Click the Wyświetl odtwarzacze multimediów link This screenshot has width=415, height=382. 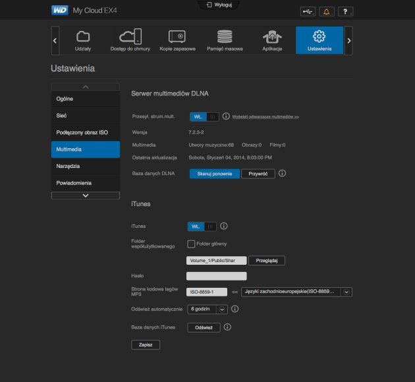[265, 117]
